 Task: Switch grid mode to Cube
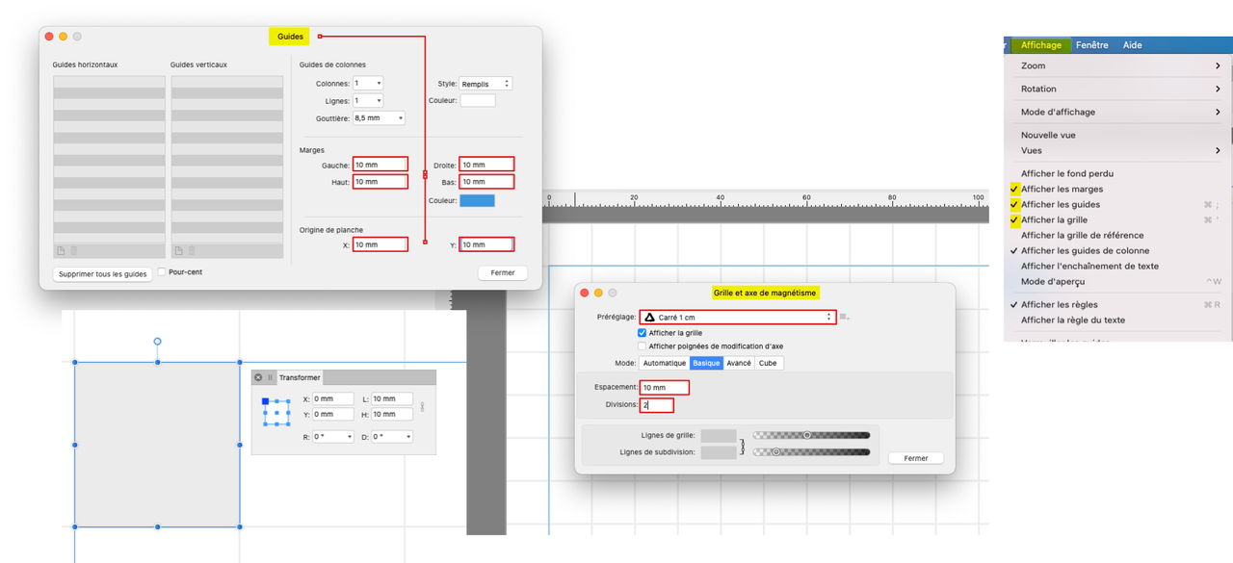[x=768, y=363]
